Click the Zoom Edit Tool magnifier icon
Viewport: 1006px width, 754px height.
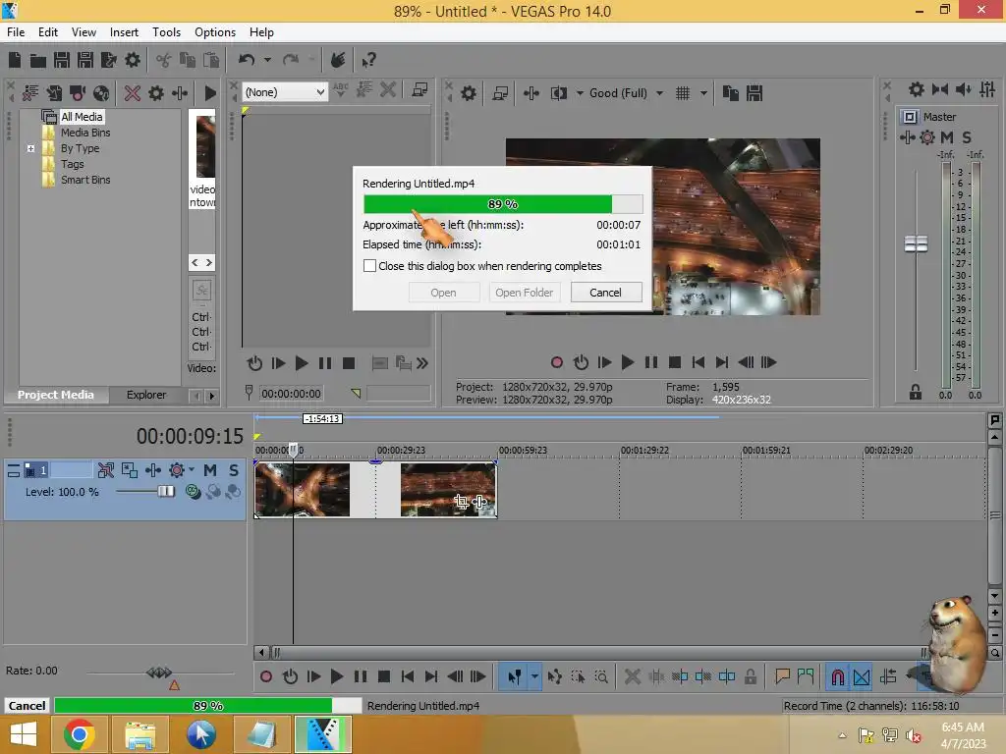coord(601,677)
